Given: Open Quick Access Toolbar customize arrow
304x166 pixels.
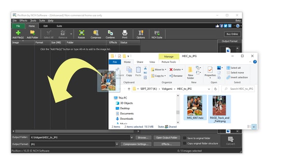Looking at the screenshot, I should point(128,56).
